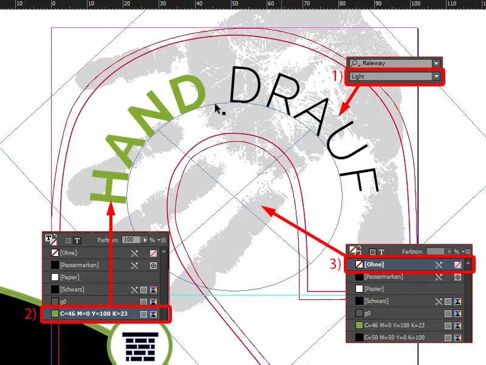
Task: Click the CMYK mode icon on the step 2 [Schwarz] row
Action: pos(153,290)
